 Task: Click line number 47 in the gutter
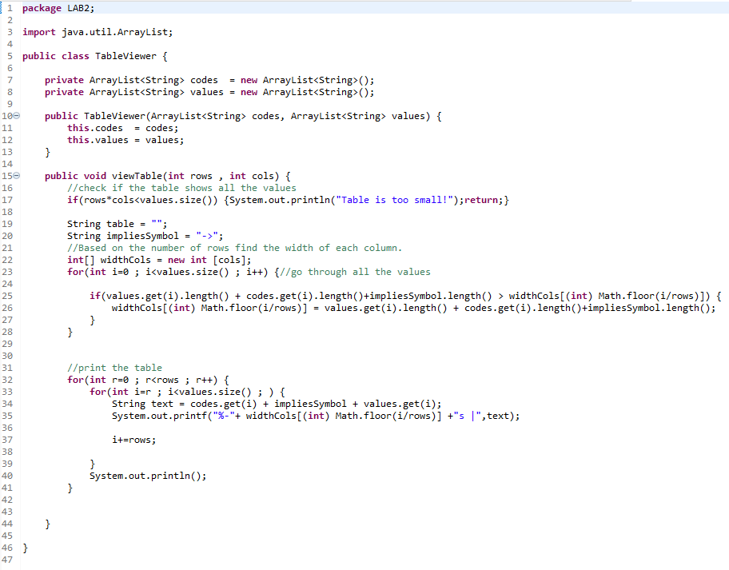pos(7,560)
